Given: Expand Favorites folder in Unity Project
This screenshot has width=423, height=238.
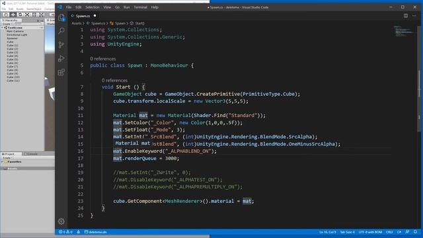Looking at the screenshot, I should pyautogui.click(x=3, y=162).
